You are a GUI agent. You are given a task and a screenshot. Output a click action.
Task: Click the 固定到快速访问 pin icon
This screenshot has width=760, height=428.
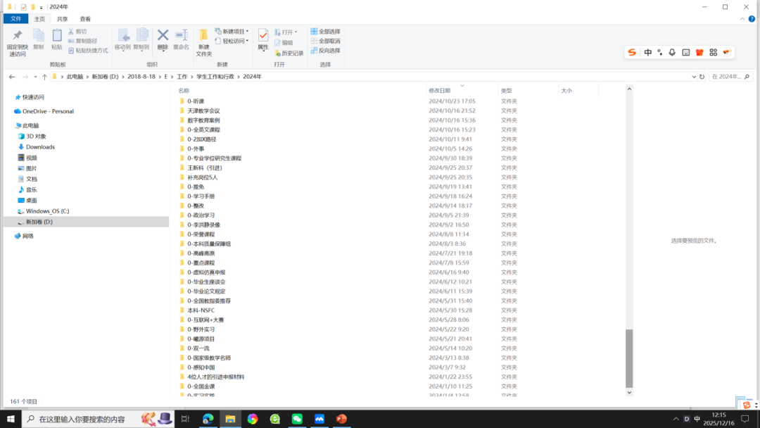(18, 35)
